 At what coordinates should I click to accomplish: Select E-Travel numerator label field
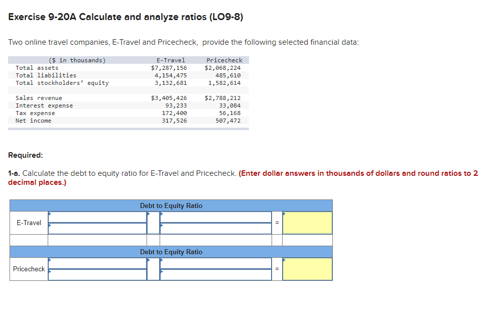pos(97,217)
